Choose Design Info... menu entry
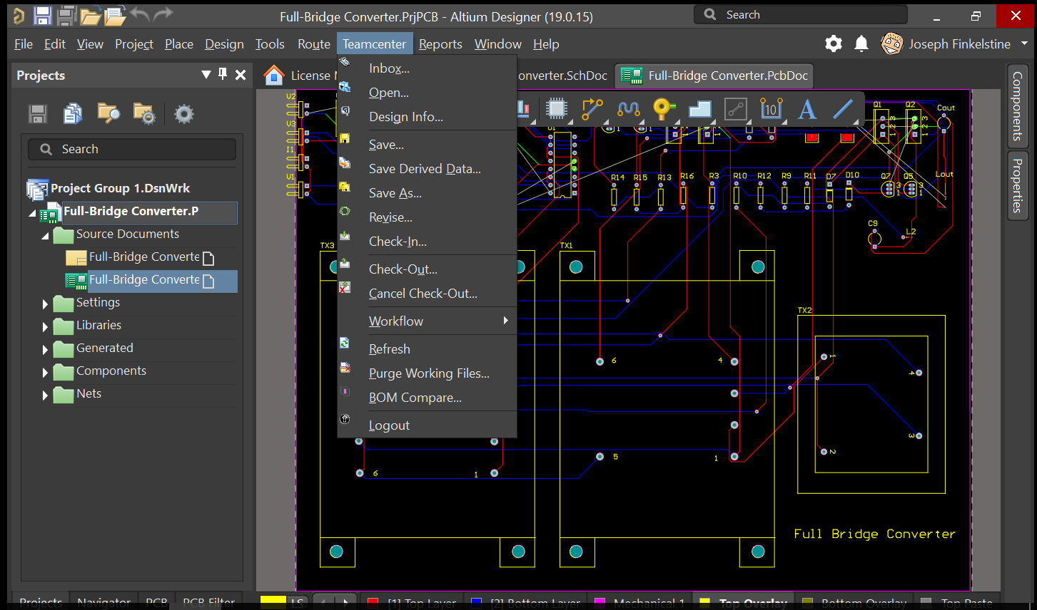Screen dimensions: 1037x610 [427, 117]
